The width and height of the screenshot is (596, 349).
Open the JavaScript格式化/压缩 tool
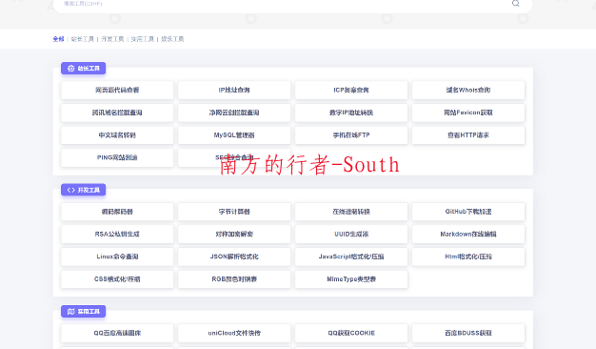pos(351,257)
